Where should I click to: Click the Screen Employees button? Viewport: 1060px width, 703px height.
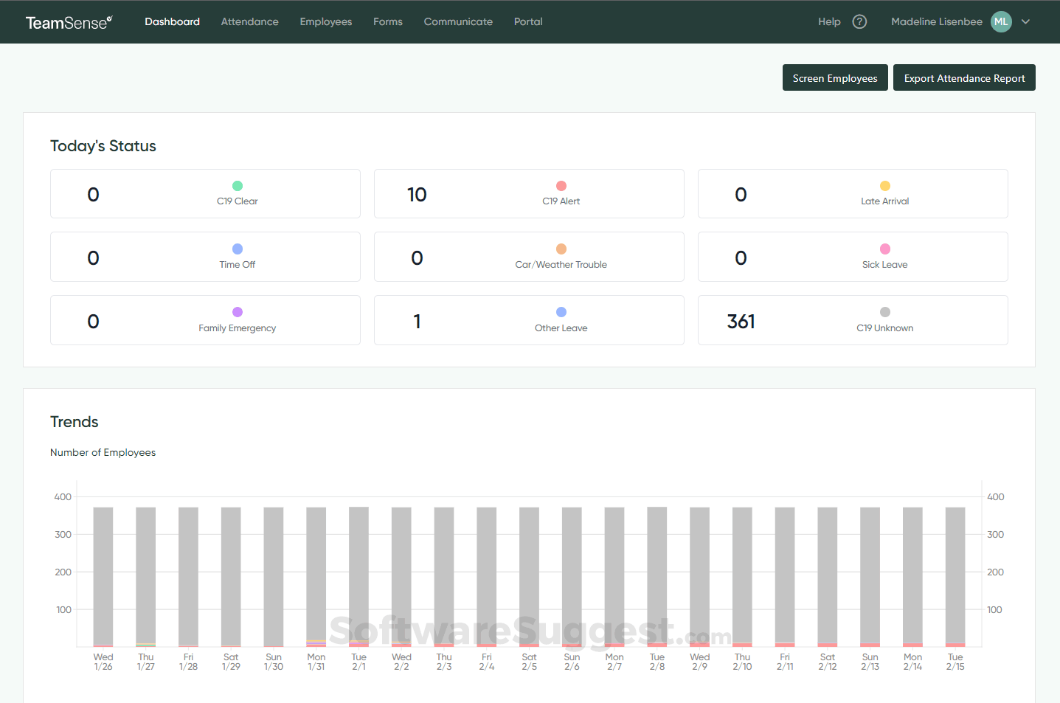(x=835, y=77)
